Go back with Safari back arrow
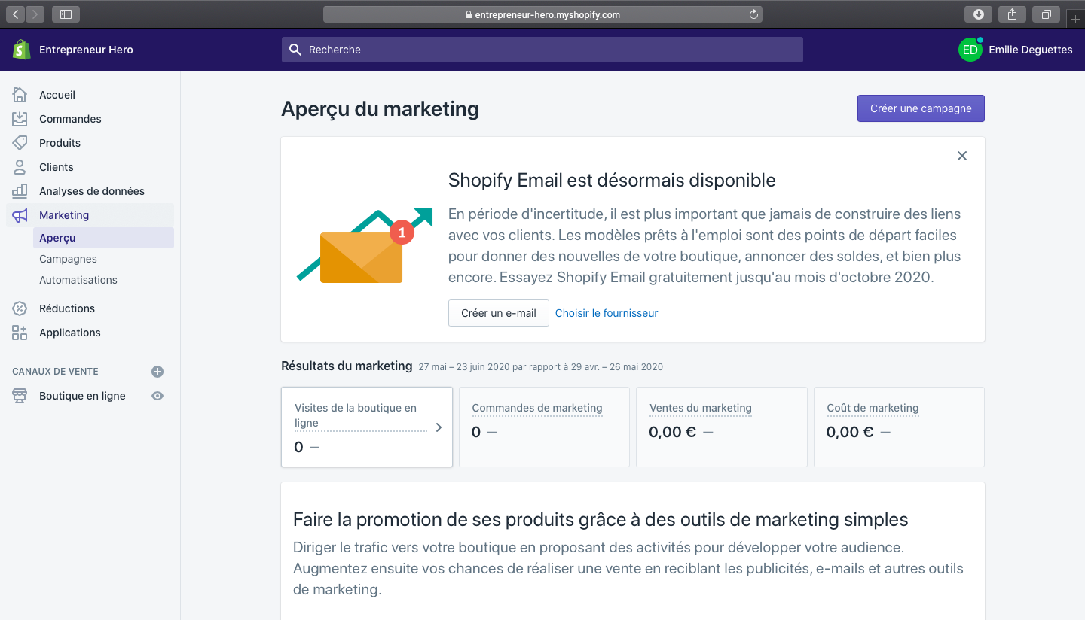The image size is (1085, 620). tap(15, 14)
